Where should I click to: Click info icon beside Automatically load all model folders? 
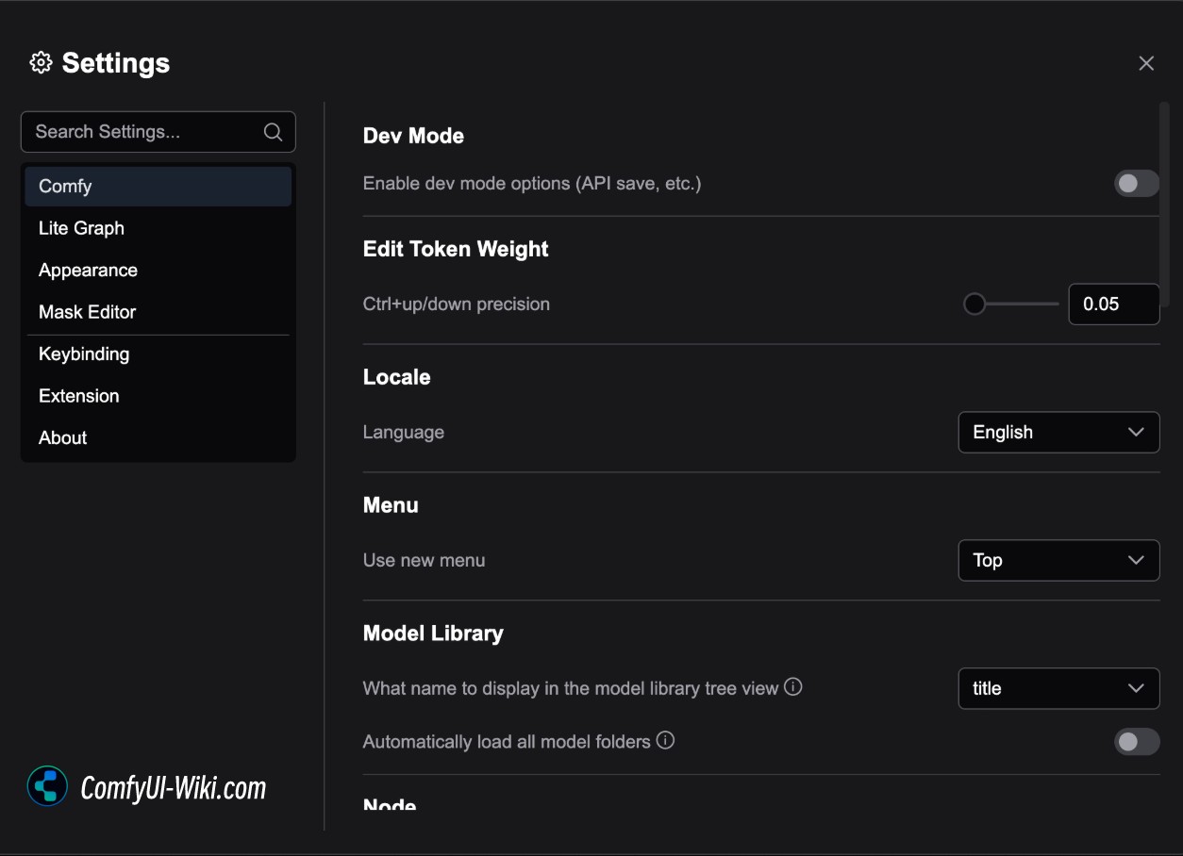coord(665,741)
